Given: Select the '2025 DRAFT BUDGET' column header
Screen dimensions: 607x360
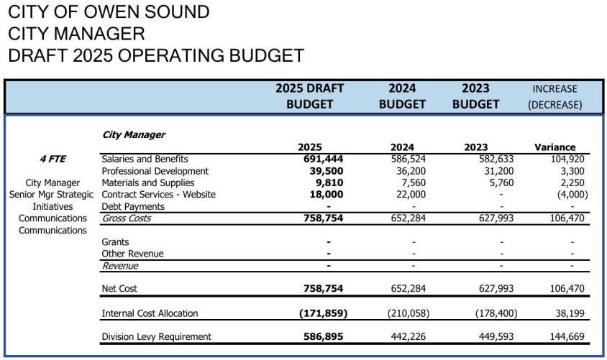Looking at the screenshot, I should 309,96.
